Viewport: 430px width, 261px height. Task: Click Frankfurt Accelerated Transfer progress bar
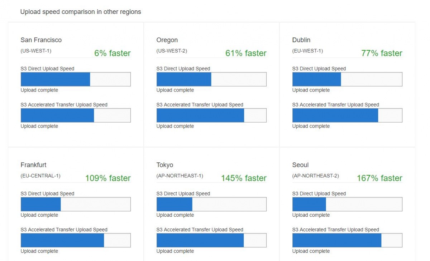pos(76,240)
